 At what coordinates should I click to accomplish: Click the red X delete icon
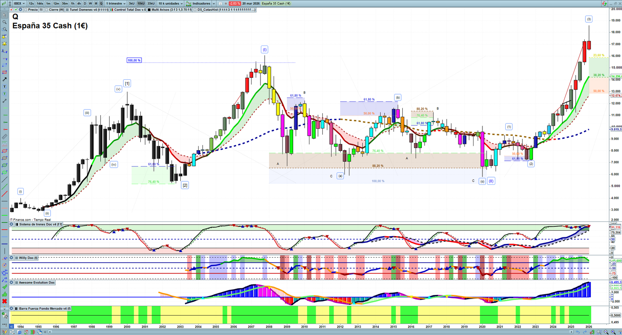tap(4, 301)
